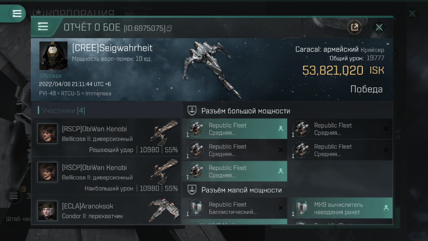Open the battle report hamburger menu
This screenshot has height=241, width=428.
43,27
